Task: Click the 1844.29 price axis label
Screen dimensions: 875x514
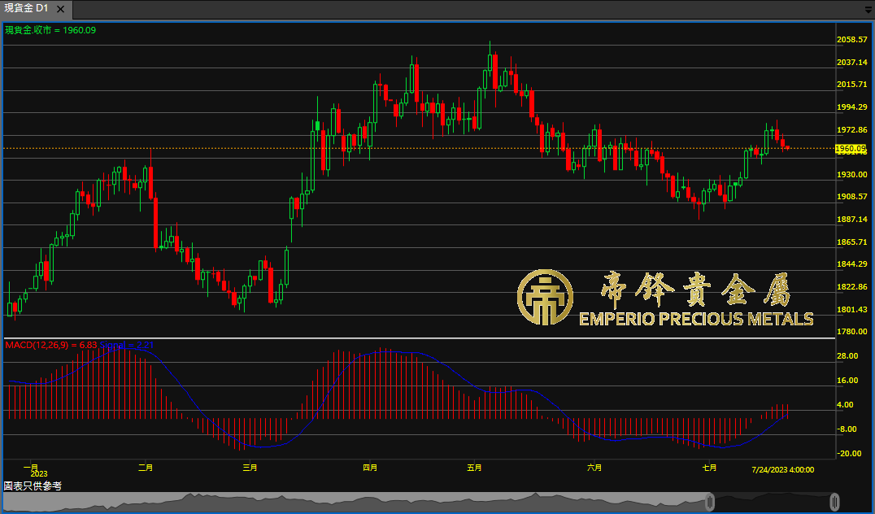Action: tap(852, 264)
